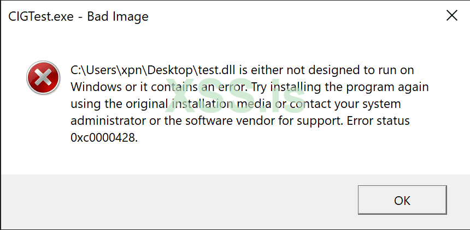Click the error code 0xc0000428
470x230 pixels.
coord(104,138)
